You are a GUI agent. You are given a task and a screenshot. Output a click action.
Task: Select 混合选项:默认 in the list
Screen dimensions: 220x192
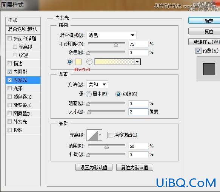click(23, 30)
